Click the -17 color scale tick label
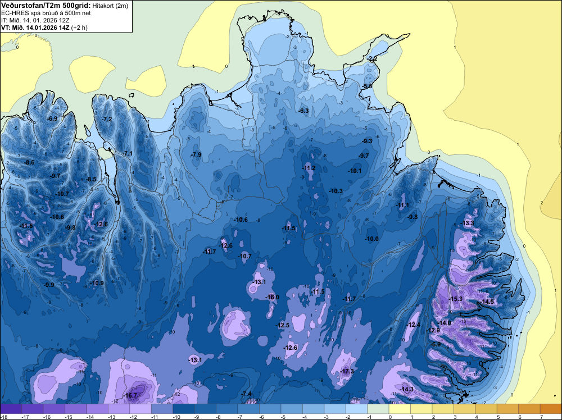The height and width of the screenshot is (420, 562). [x=25, y=417]
